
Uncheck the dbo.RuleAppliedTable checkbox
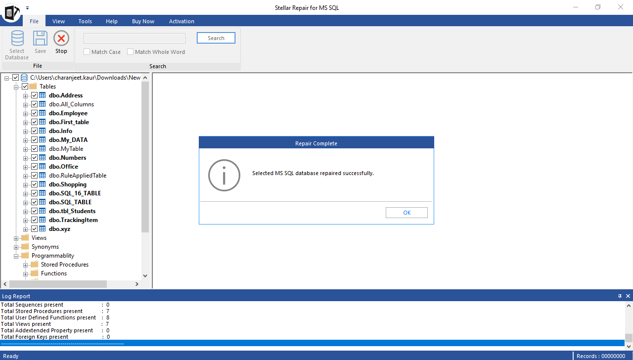(x=35, y=176)
